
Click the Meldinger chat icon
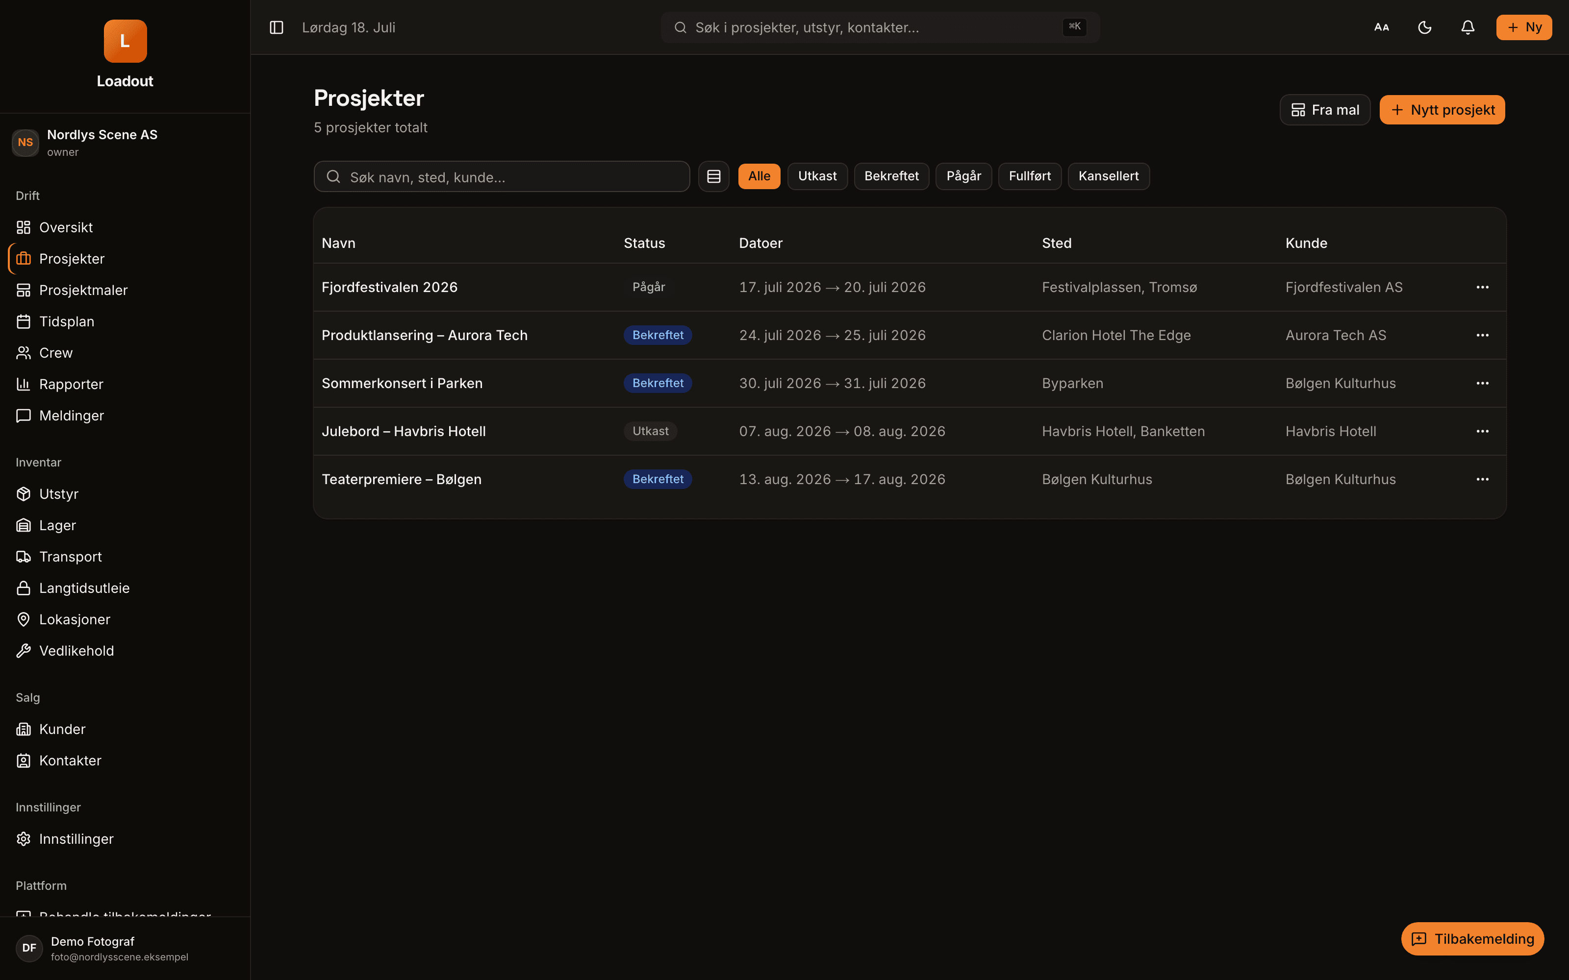coord(24,416)
